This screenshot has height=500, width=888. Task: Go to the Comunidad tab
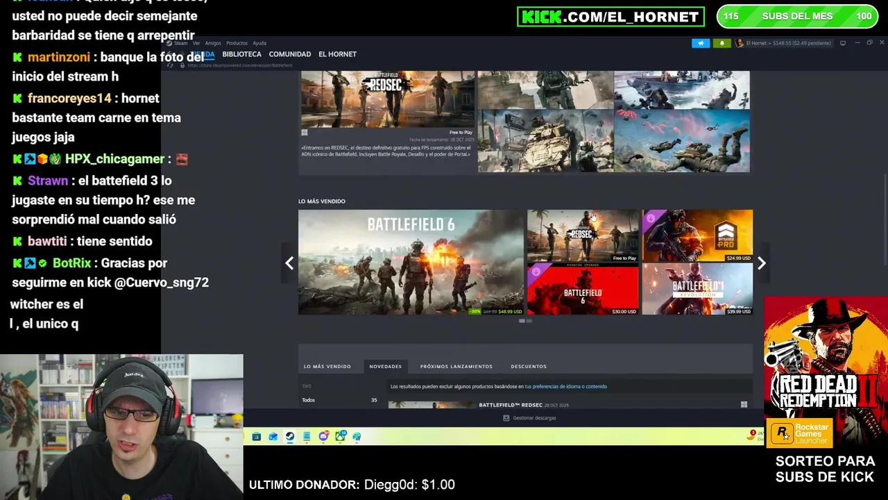pos(290,54)
